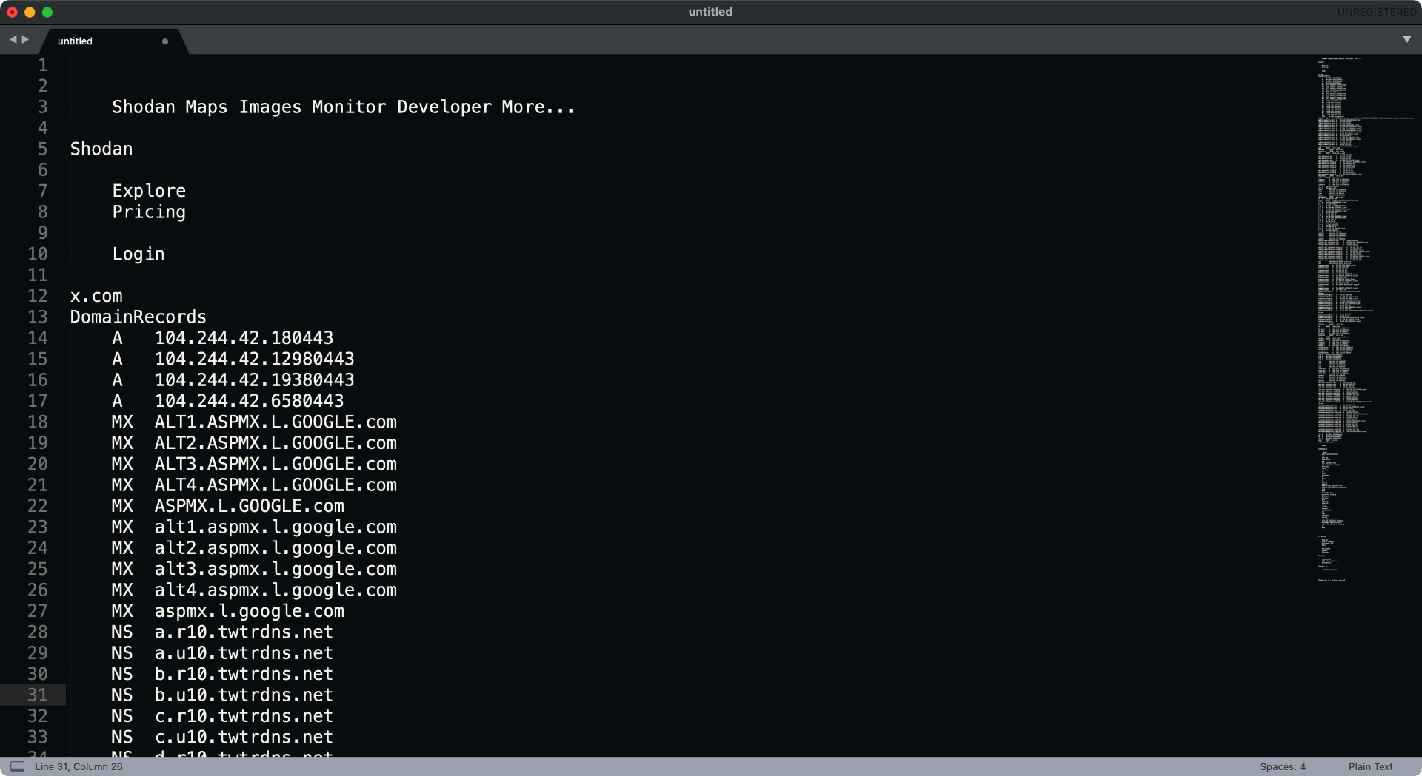Click the NS record type on line 28
The image size is (1422, 776).
[x=122, y=632]
